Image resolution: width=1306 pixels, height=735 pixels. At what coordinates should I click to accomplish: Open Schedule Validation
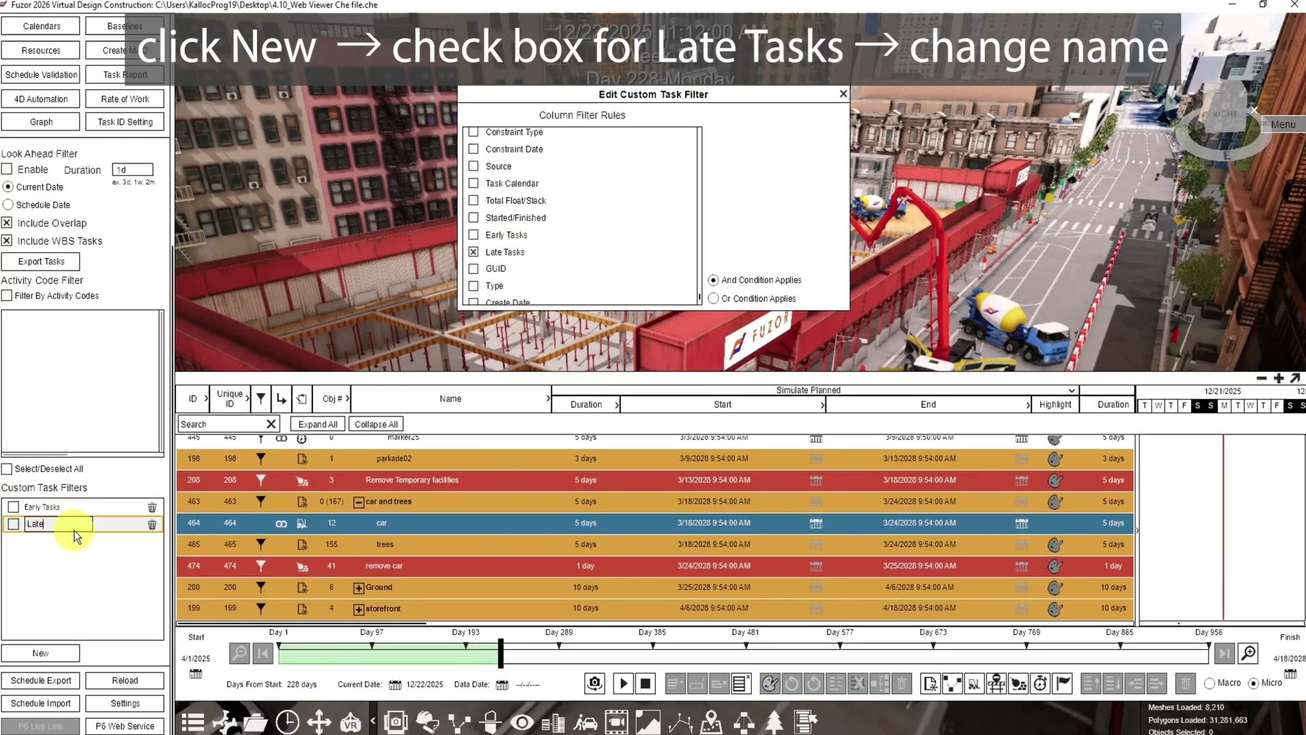[41, 75]
